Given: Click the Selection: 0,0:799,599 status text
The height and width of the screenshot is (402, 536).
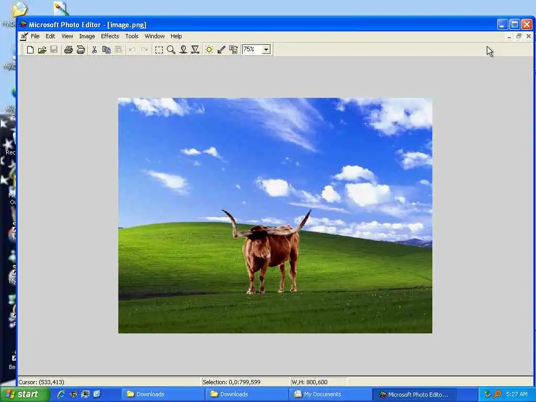Looking at the screenshot, I should (231, 382).
